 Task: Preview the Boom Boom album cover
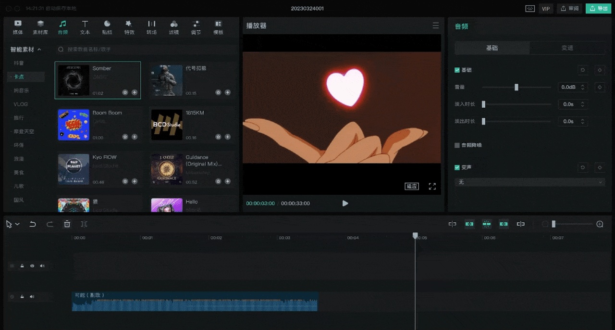click(74, 125)
